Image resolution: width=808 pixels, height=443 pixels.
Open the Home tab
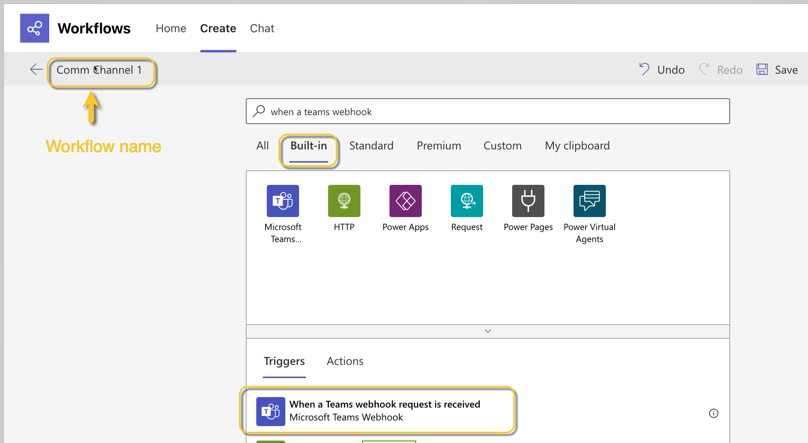click(x=171, y=28)
